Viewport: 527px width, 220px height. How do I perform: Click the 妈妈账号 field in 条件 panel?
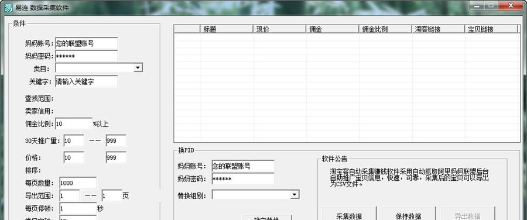[x=87, y=43]
